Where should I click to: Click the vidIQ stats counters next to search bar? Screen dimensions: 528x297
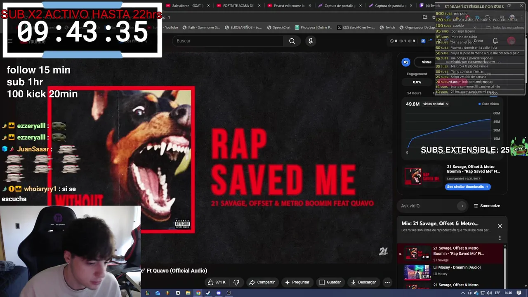pyautogui.click(x=403, y=41)
